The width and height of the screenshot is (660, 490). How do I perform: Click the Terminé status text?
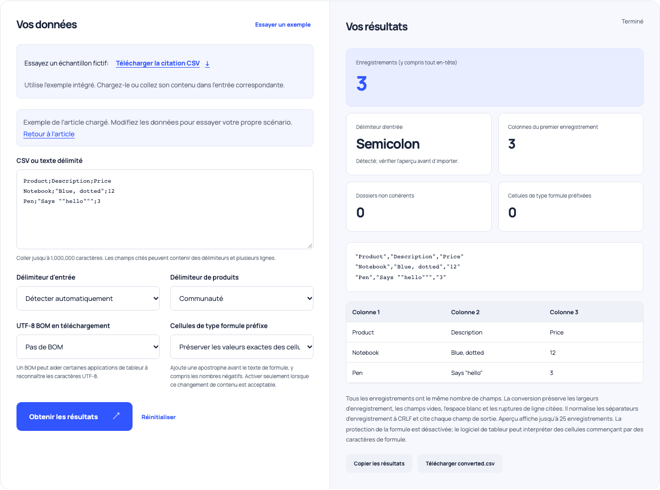[x=632, y=22]
